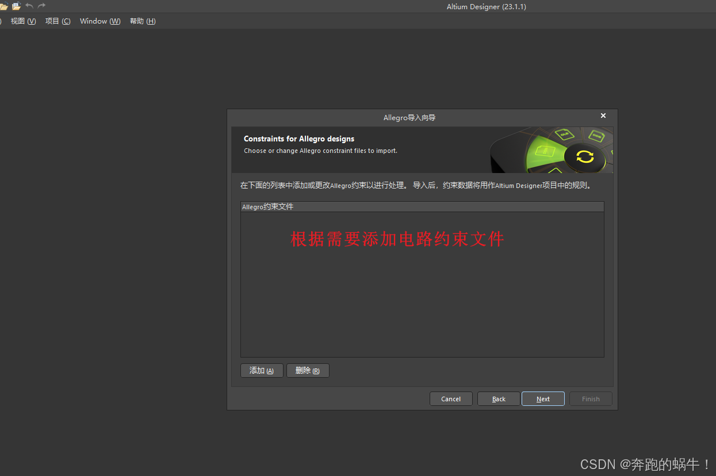
Task: Click the Allegro约束文件 column header
Action: (422, 207)
